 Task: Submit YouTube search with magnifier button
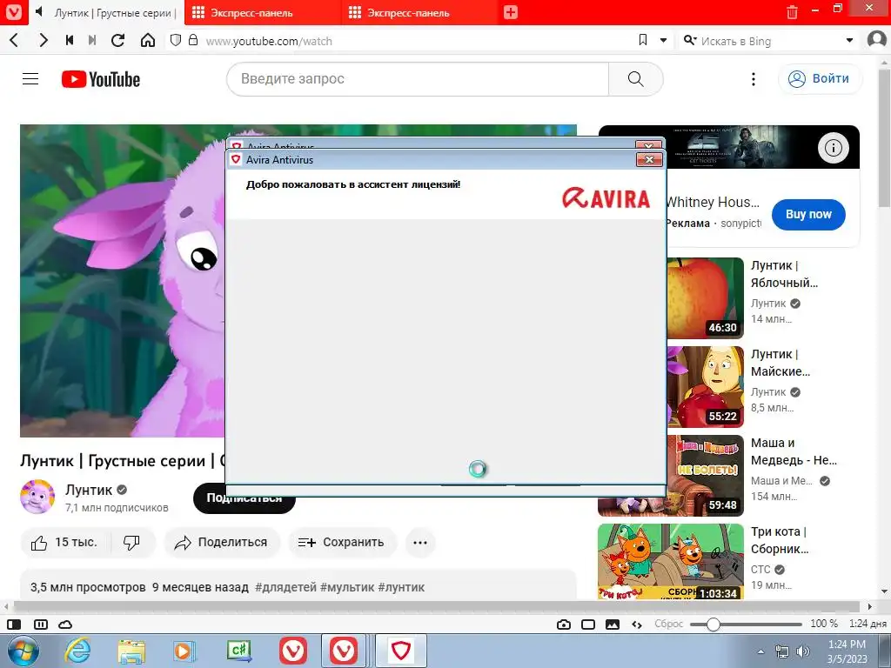[x=635, y=79]
